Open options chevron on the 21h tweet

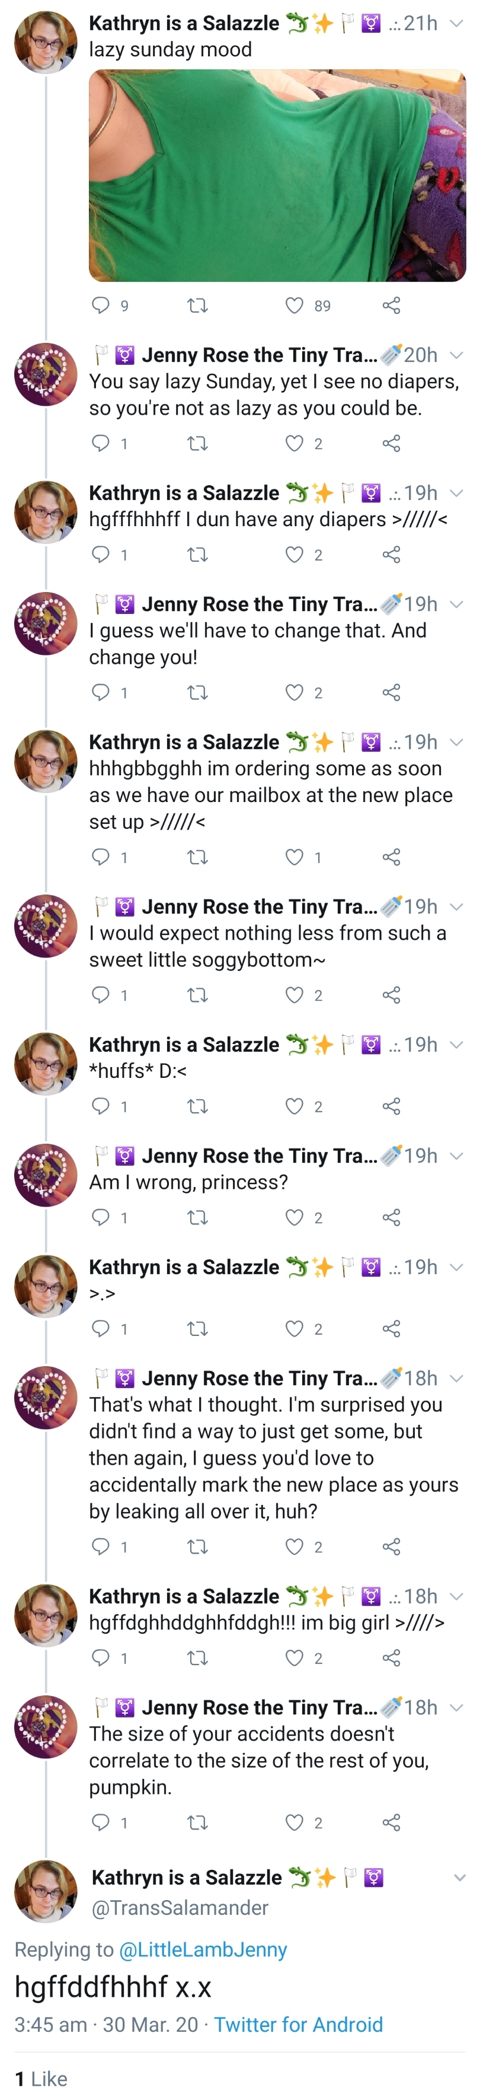[x=456, y=23]
